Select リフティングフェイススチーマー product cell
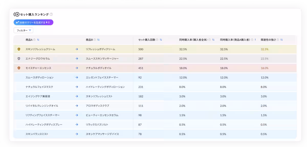Image resolution: width=307 pixels, height=147 pixels. click(42, 115)
